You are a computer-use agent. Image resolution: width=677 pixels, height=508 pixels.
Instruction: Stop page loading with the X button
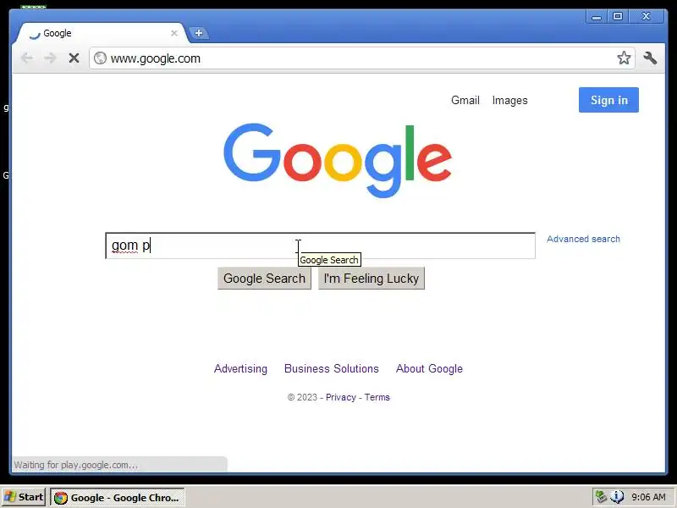point(74,58)
